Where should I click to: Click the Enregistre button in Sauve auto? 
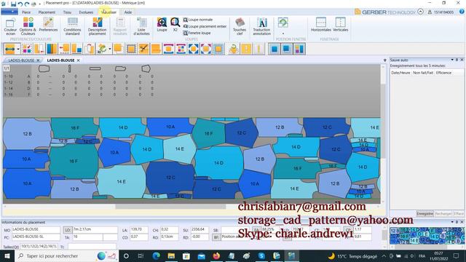pos(424,213)
